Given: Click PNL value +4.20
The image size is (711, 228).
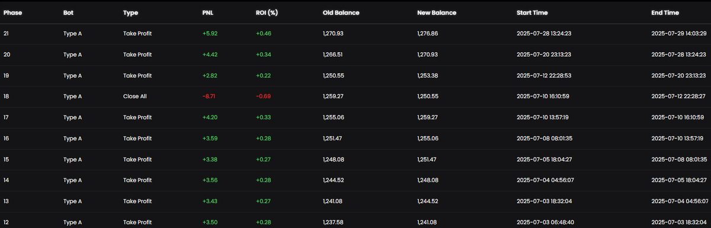Looking at the screenshot, I should coord(210,117).
